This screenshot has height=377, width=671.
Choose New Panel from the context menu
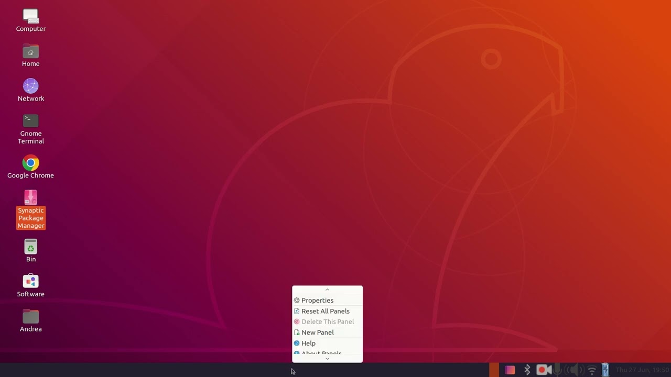[327, 332]
